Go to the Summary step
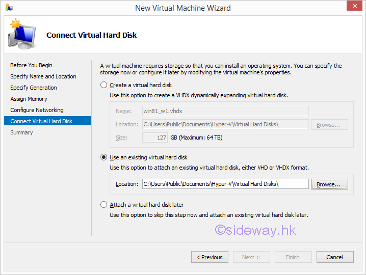Screen dimensions: 366x275 pos(21,132)
